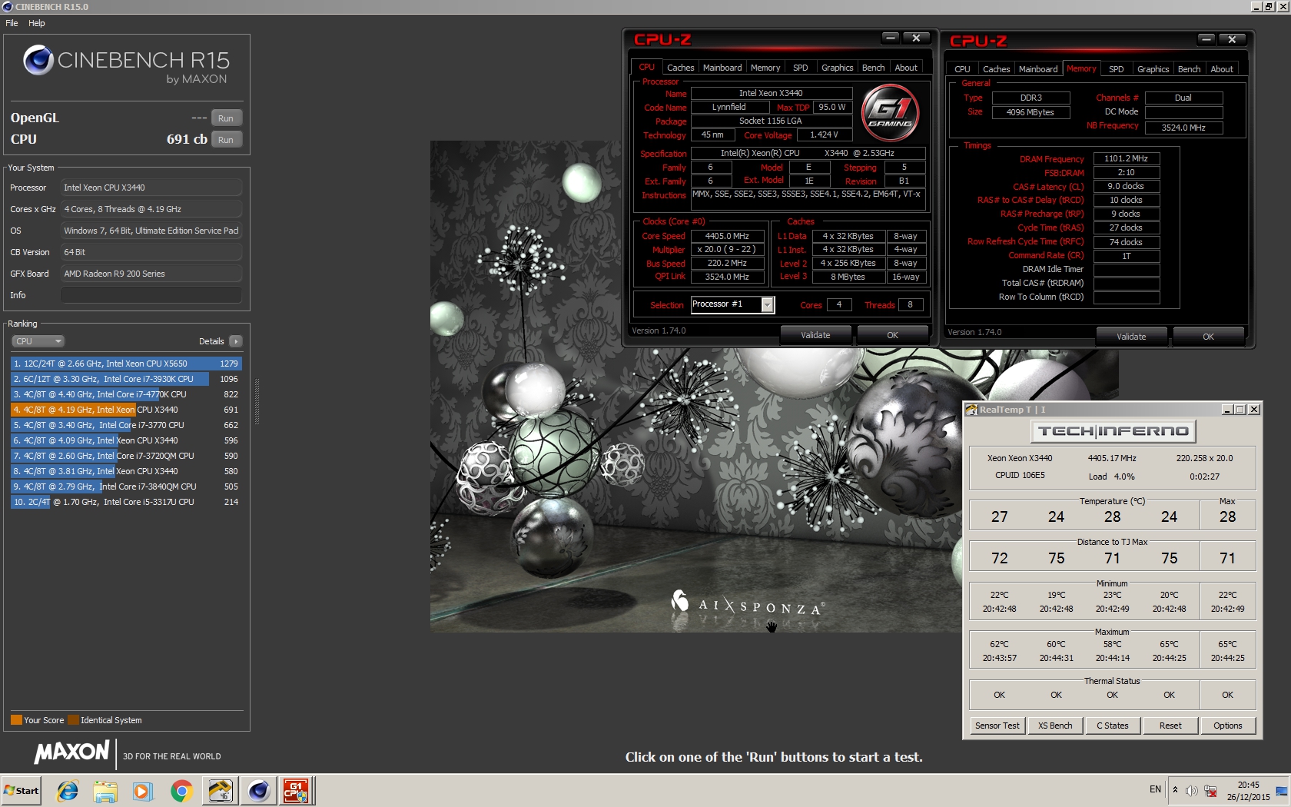Select ranking row Intel Core i7-3720QM CPU
1291x807 pixels.
126,456
